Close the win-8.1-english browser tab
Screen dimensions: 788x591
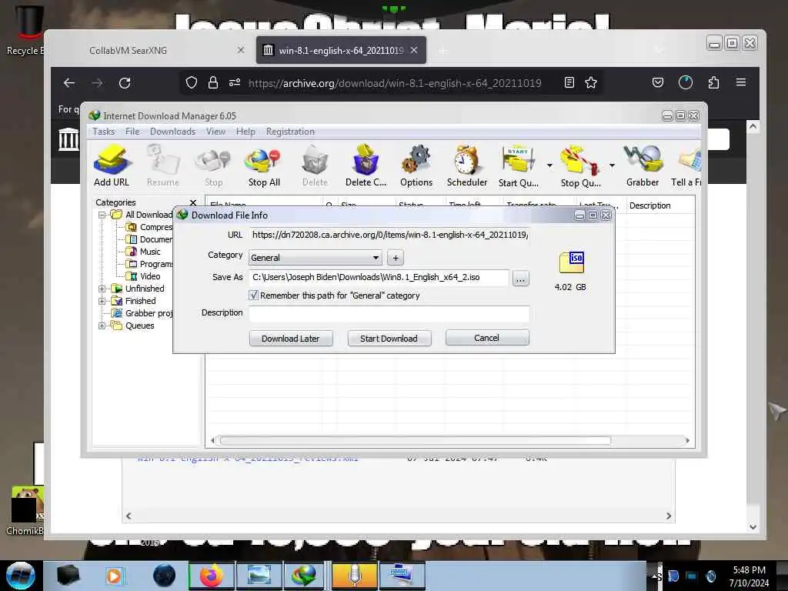tap(414, 50)
